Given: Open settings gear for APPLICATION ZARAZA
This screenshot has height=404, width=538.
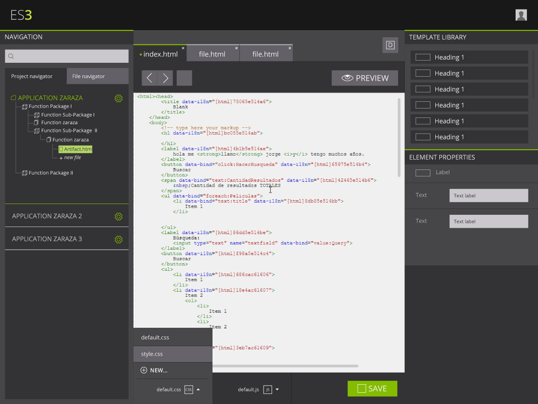Looking at the screenshot, I should click(x=118, y=98).
